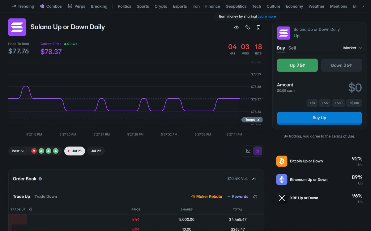Image resolution: width=371 pixels, height=231 pixels.
Task: Open Perps section
Action: tap(76, 6)
